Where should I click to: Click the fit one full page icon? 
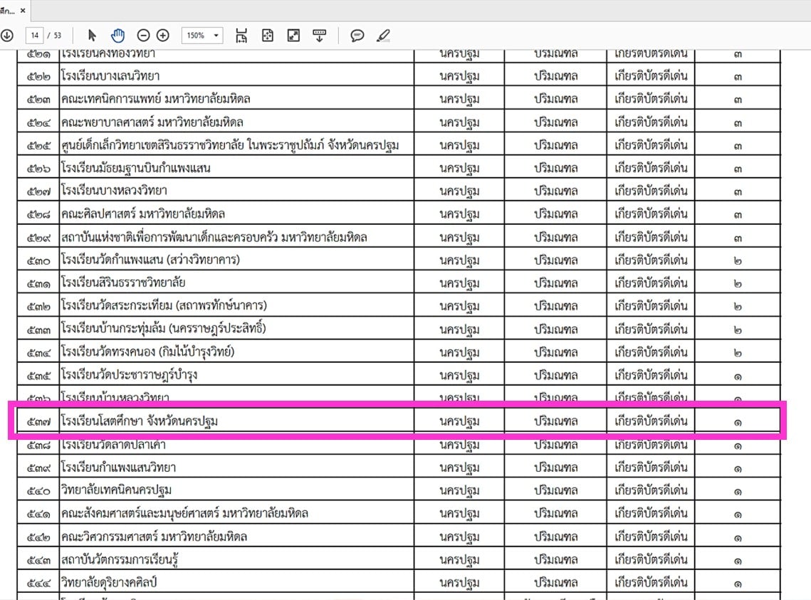pos(268,36)
